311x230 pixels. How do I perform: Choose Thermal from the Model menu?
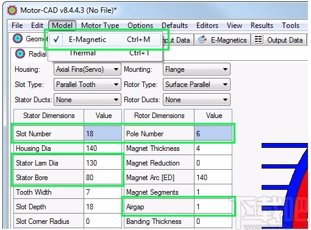point(105,53)
